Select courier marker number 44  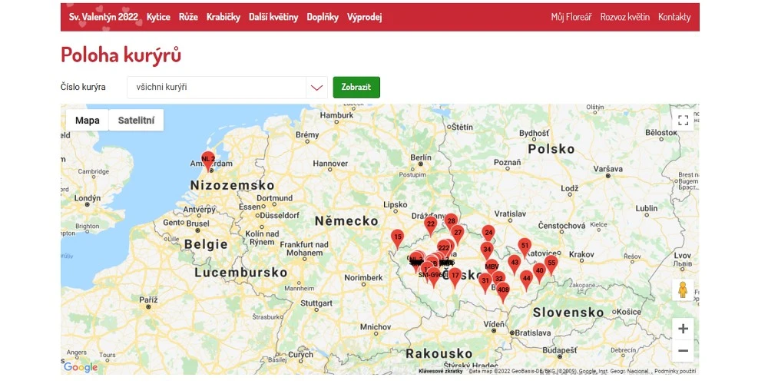click(526, 279)
